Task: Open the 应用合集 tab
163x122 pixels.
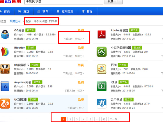Action: coord(65,11)
